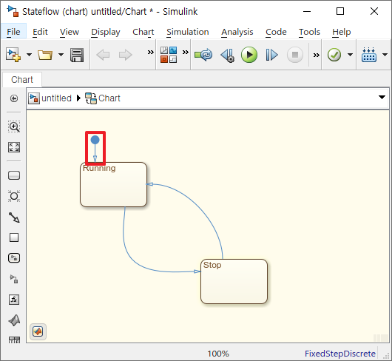Select the Graphical Function fx tool
The image size is (392, 361).
pos(14,300)
